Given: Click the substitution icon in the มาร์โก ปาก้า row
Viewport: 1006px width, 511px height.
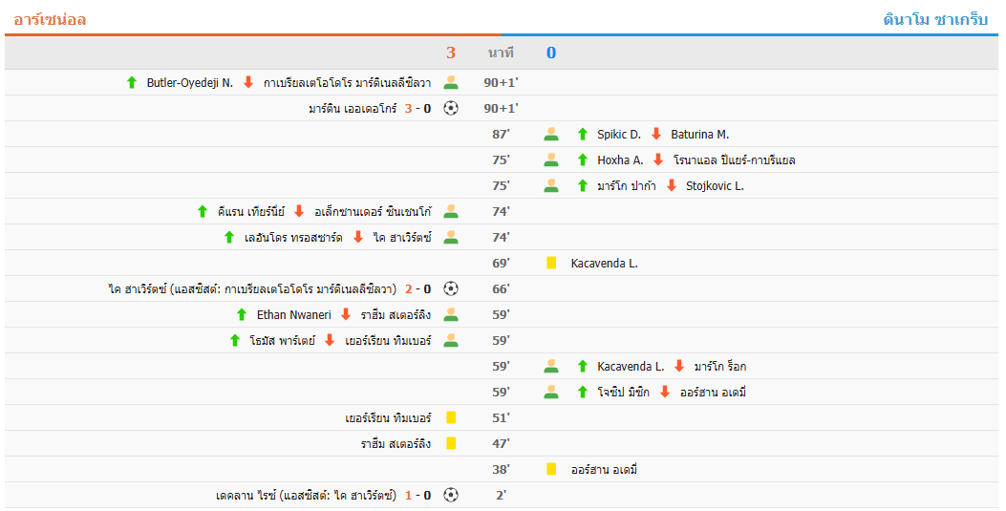Looking at the screenshot, I should pyautogui.click(x=551, y=186).
